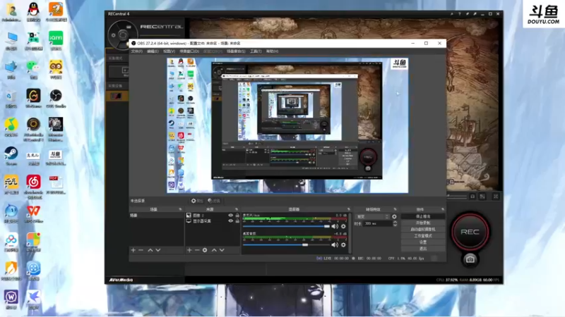Image resolution: width=565 pixels, height=317 pixels.
Task: Open transition properties gear next to 渐变 dropdown
Action: pos(394,217)
